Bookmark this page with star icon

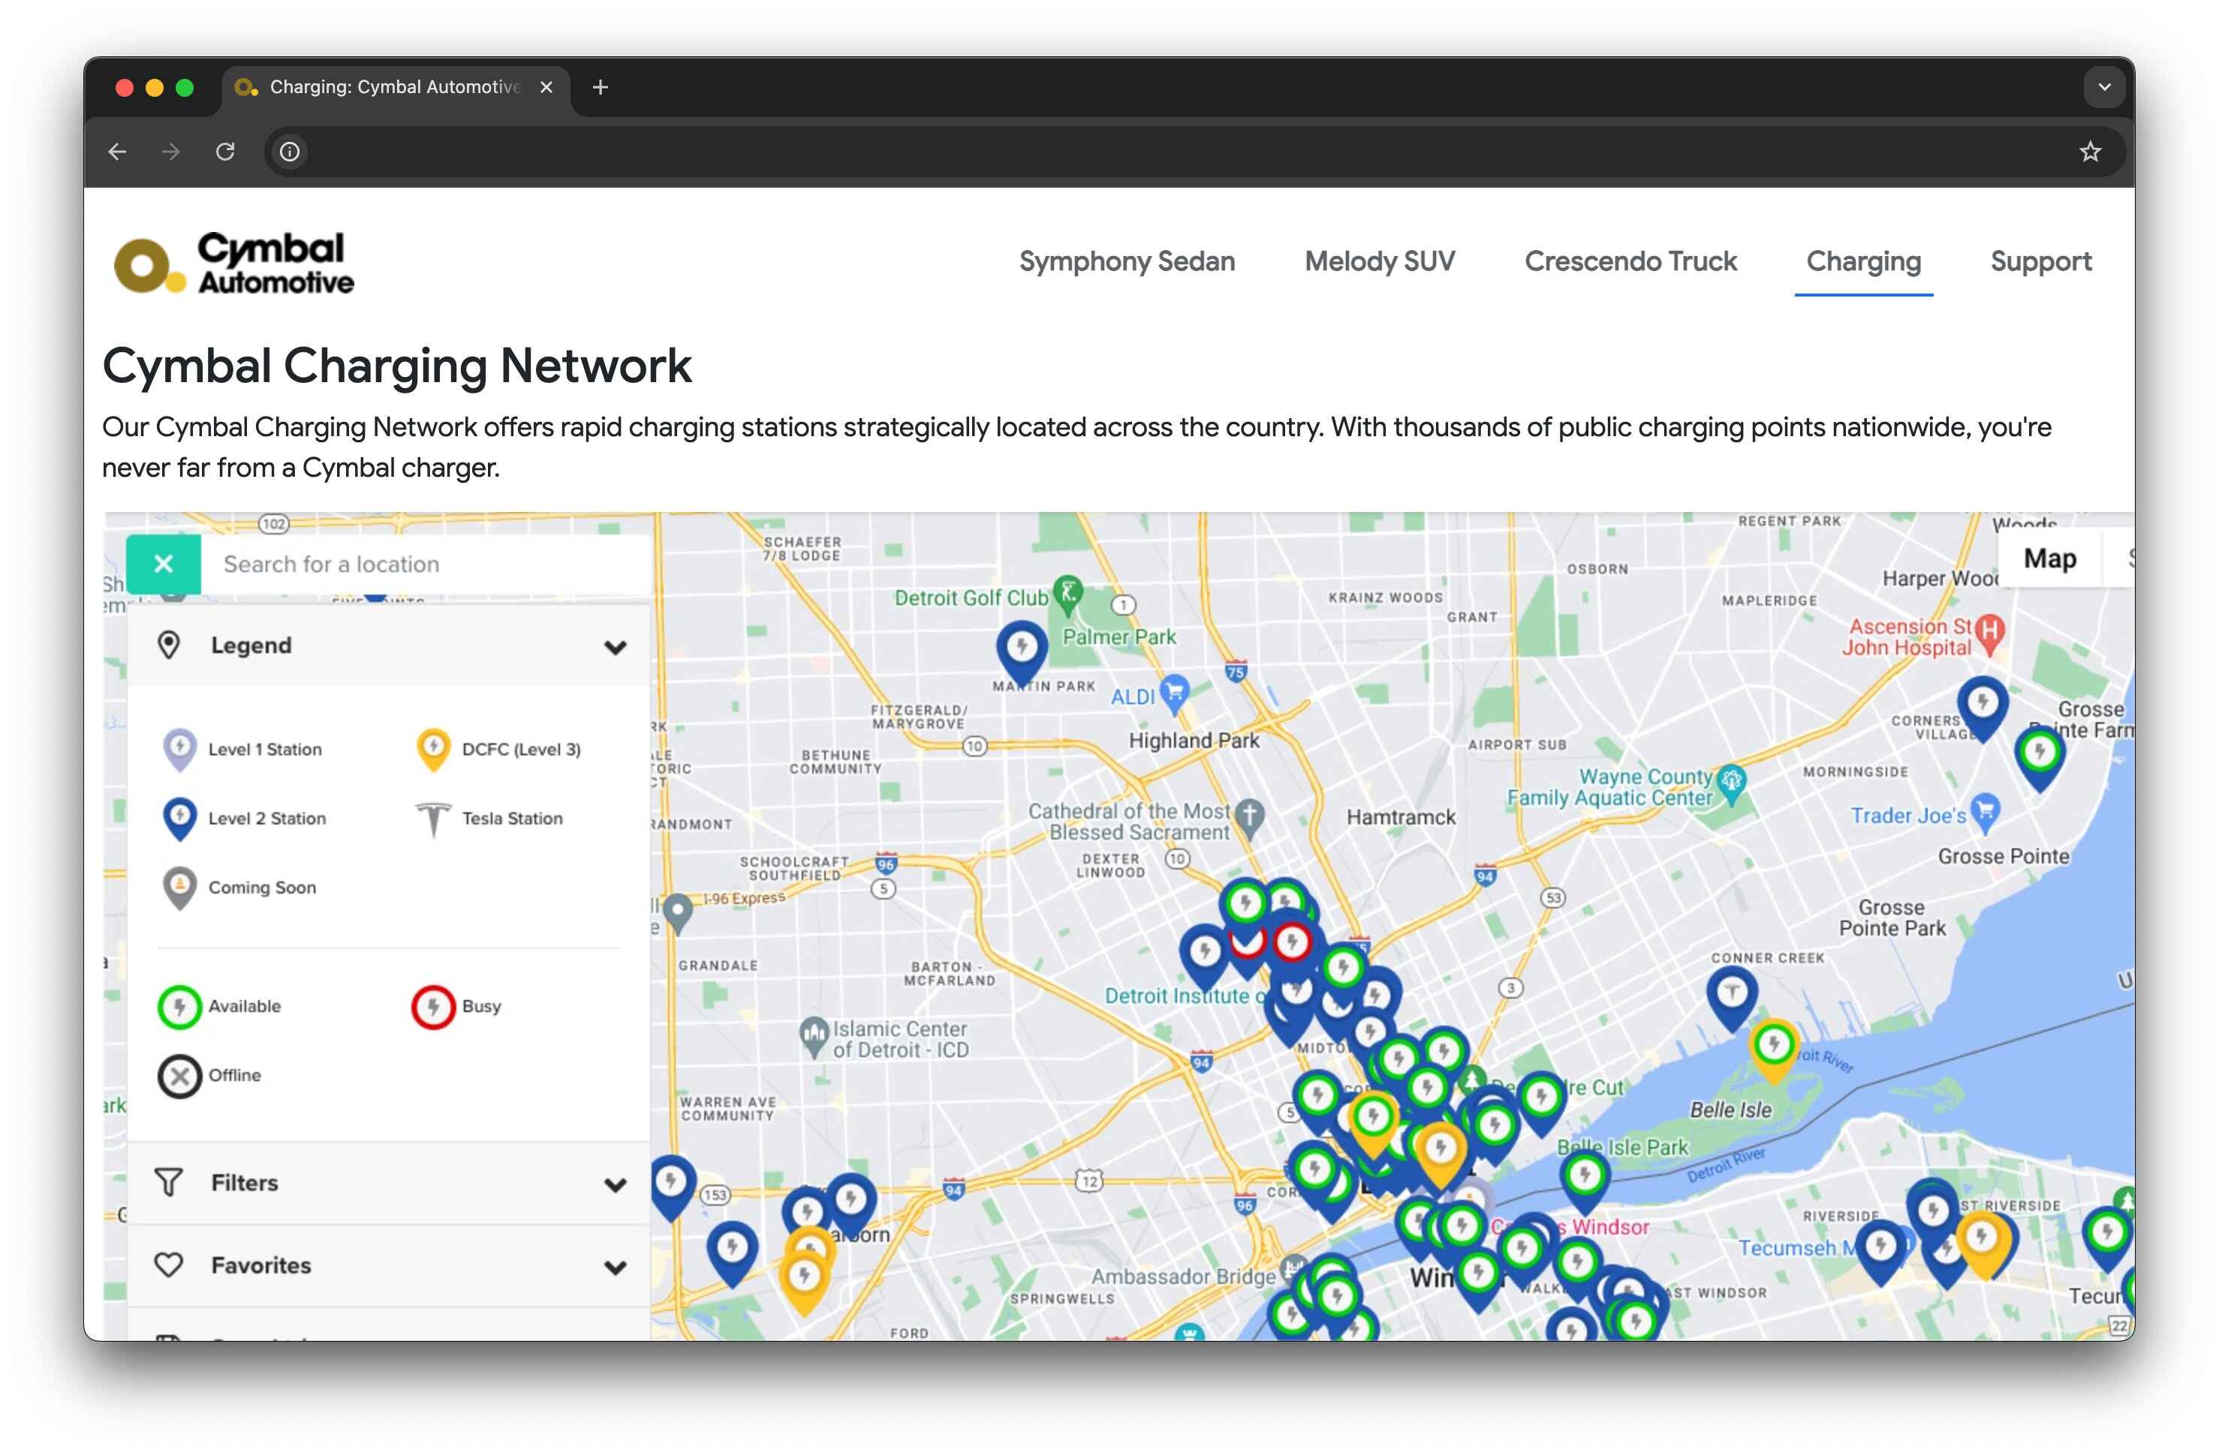tap(2089, 151)
